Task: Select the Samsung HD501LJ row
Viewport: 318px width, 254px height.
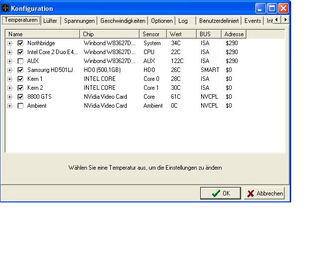Action: (x=50, y=70)
